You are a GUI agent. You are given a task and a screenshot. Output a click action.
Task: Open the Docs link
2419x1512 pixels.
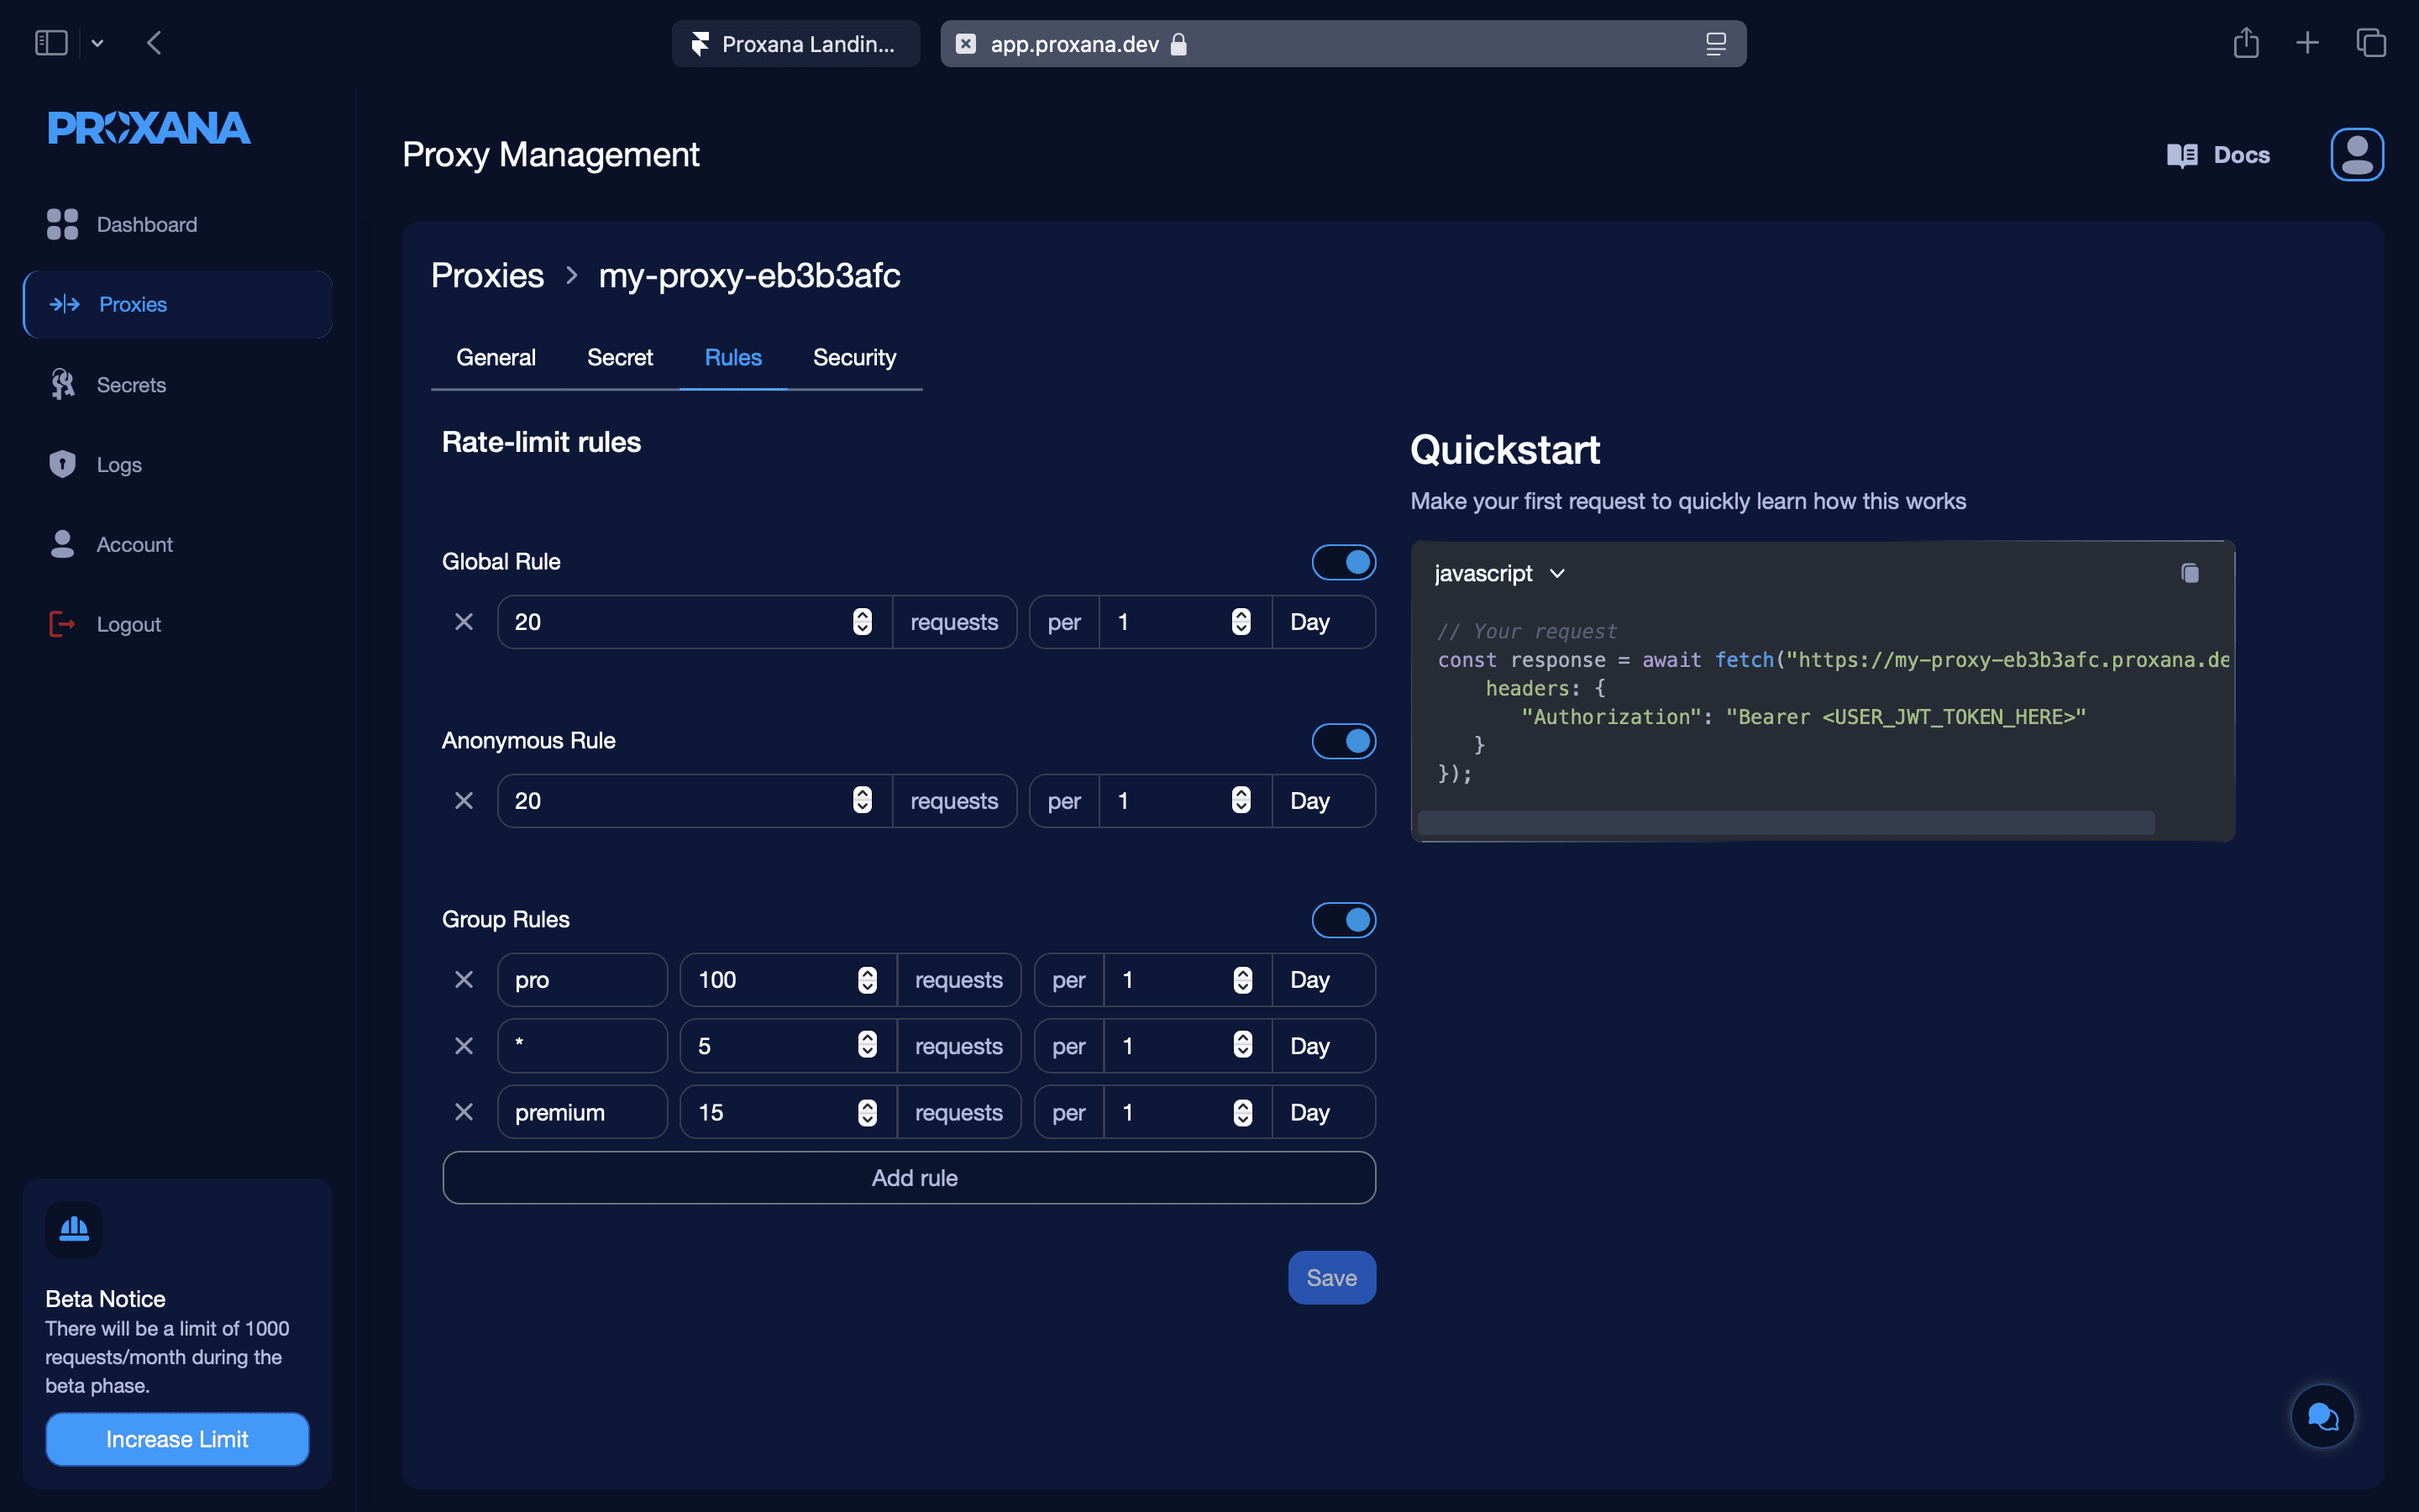tap(2218, 155)
